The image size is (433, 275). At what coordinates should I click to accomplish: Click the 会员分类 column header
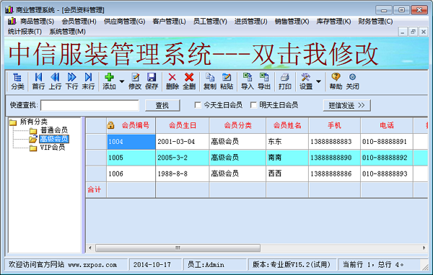(237, 126)
